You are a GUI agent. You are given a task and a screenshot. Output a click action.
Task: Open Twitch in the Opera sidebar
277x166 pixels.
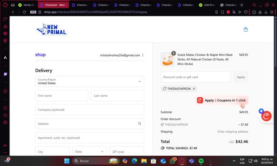pyautogui.click(x=5, y=74)
